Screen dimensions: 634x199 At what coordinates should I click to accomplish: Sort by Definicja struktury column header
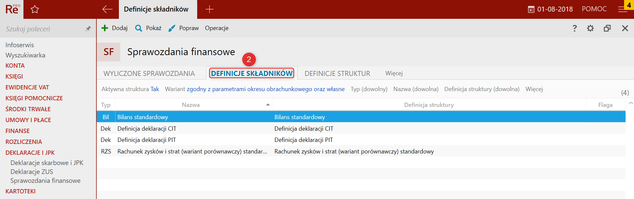tap(429, 105)
